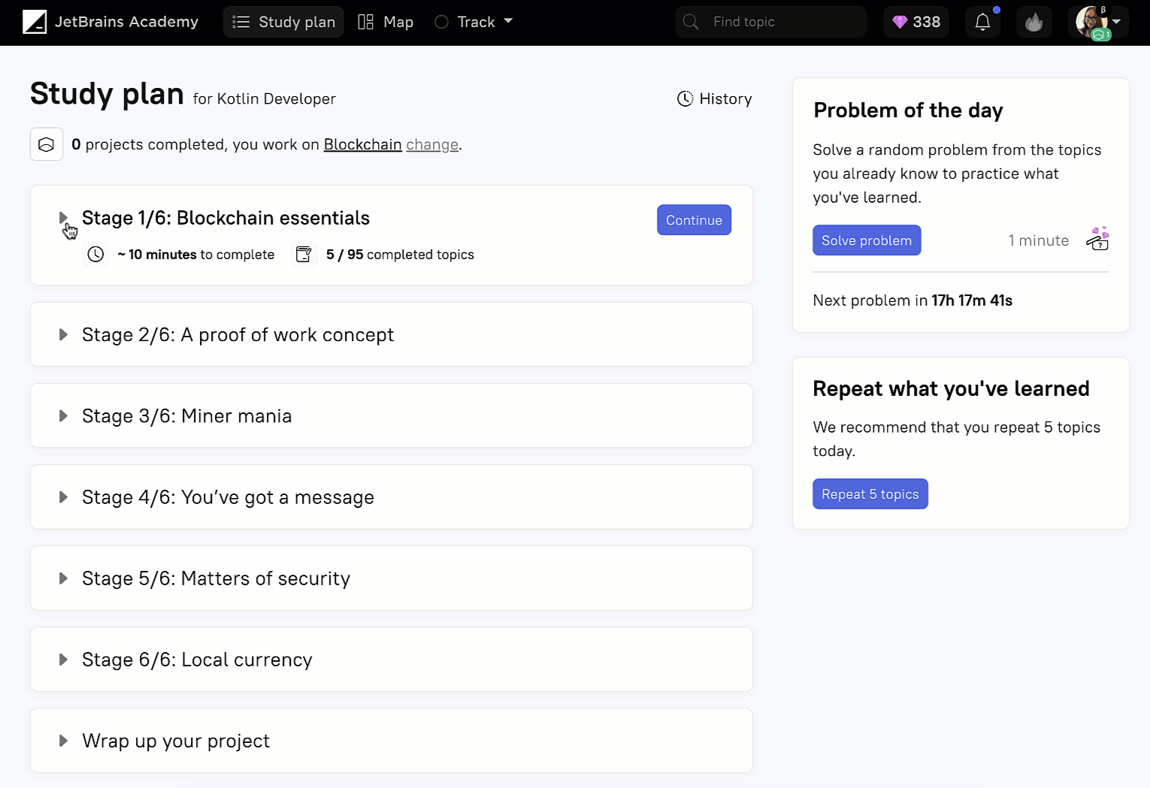Click the notebook icon beside completed topics
Image resolution: width=1150 pixels, height=788 pixels.
coord(304,255)
